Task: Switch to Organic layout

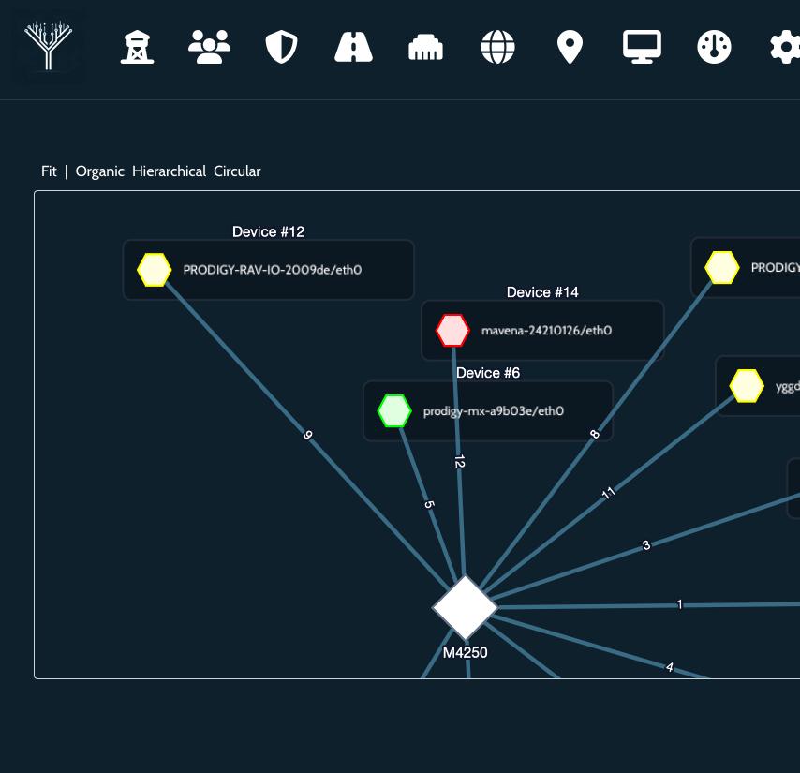Action: pyautogui.click(x=100, y=171)
